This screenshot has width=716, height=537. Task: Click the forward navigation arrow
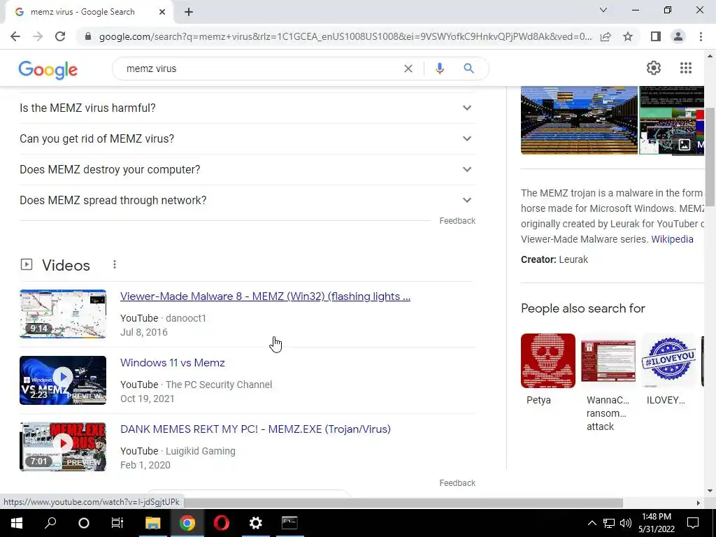pyautogui.click(x=38, y=36)
